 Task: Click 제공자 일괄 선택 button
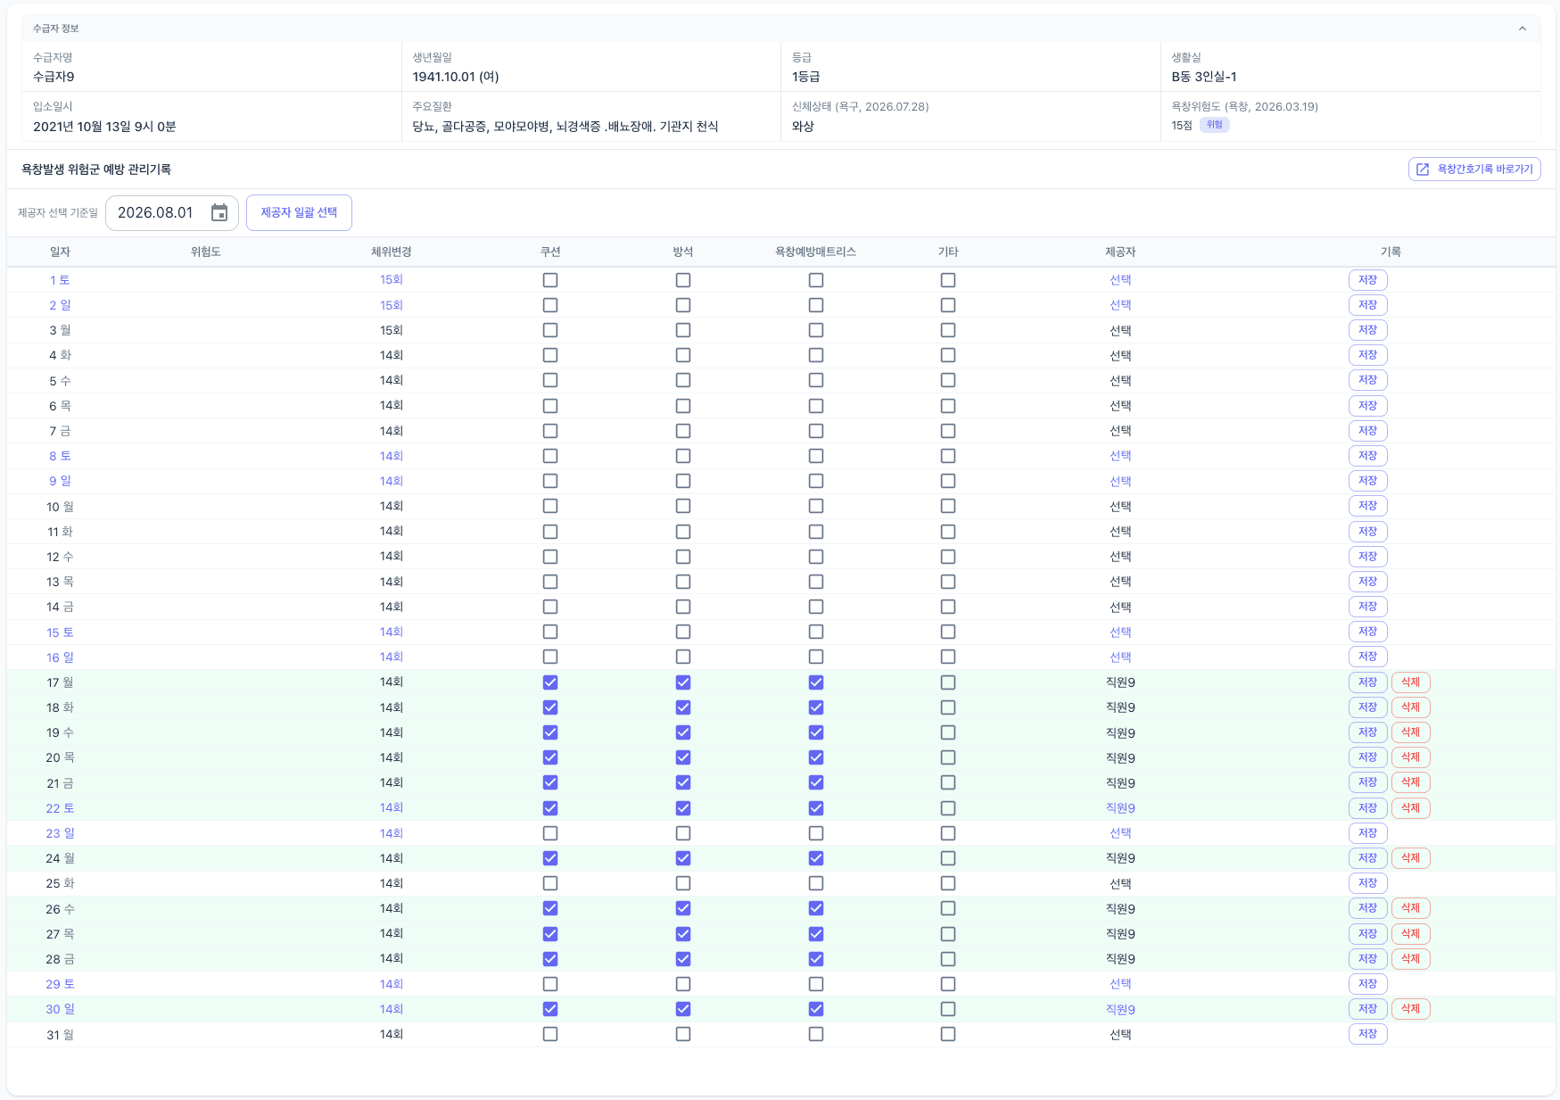pyautogui.click(x=299, y=212)
